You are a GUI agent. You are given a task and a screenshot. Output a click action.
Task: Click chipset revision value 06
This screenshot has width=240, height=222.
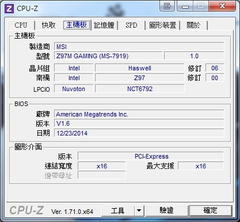[x=215, y=68]
